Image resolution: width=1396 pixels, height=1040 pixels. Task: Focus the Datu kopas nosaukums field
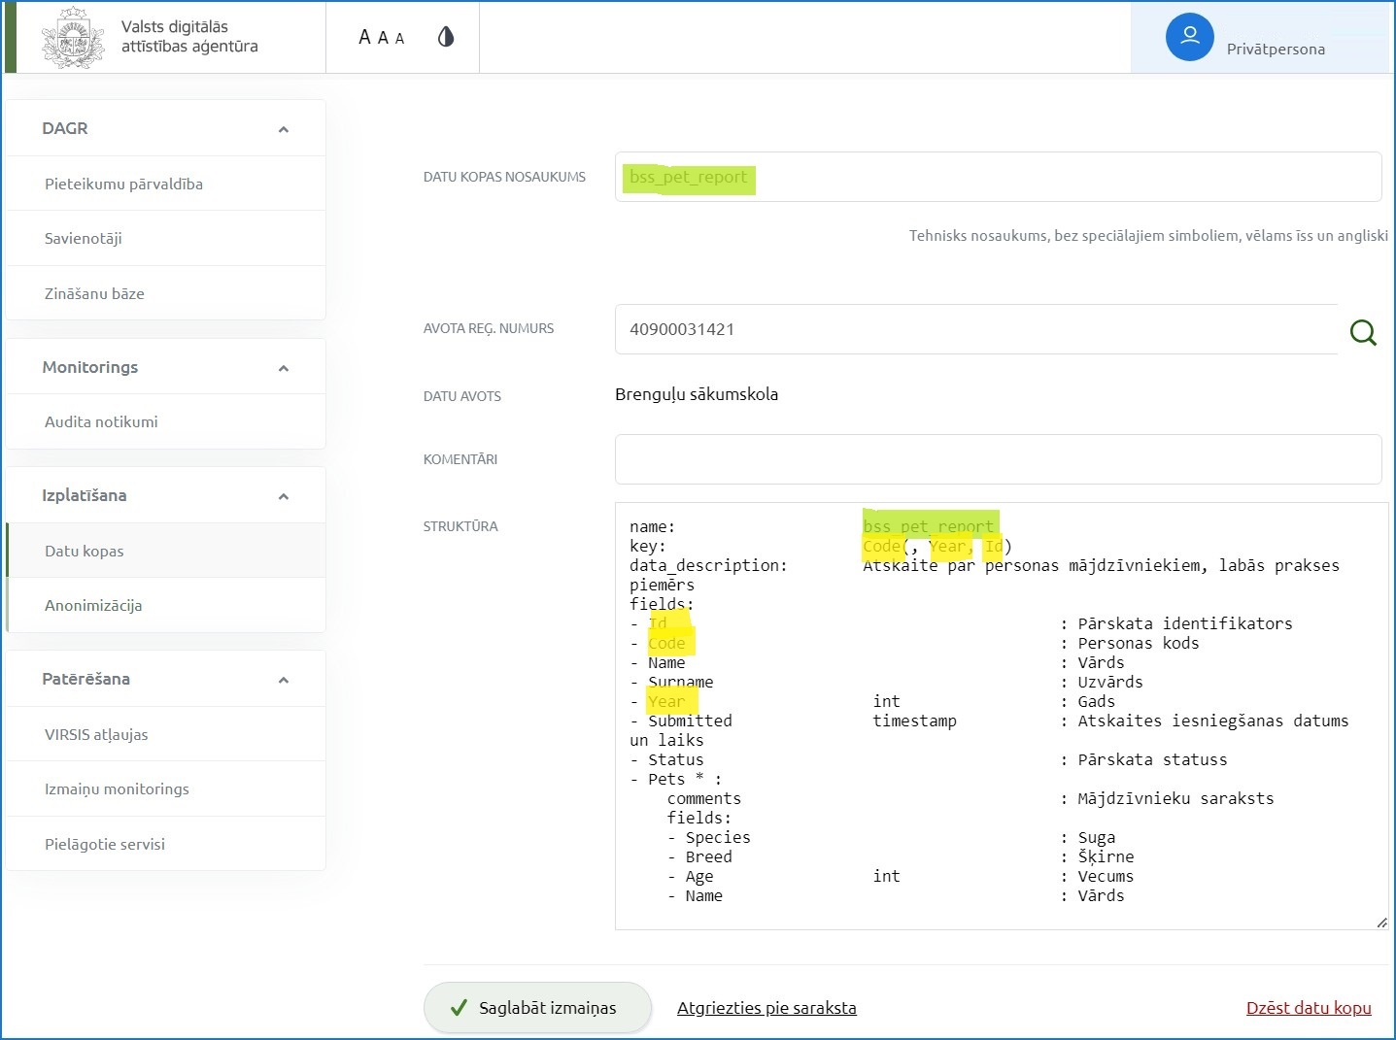tap(998, 177)
